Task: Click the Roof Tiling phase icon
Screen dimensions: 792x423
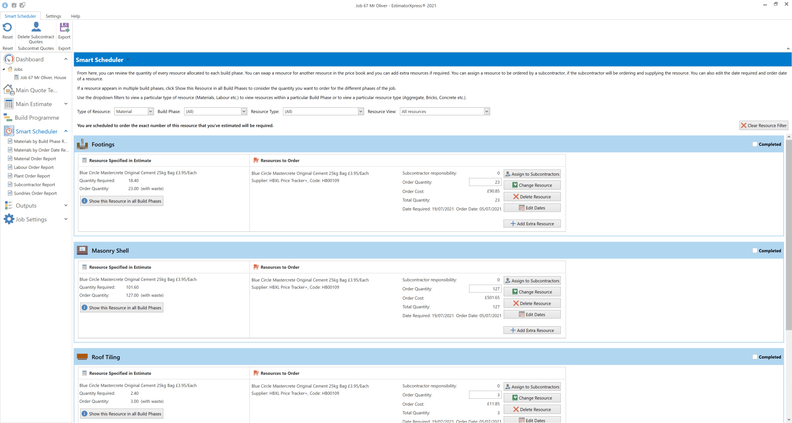Action: point(82,357)
